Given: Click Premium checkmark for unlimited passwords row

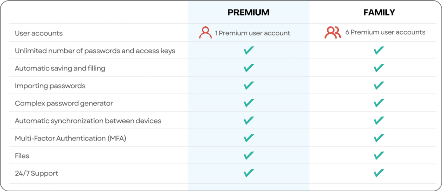Looking at the screenshot, I should 248,51.
